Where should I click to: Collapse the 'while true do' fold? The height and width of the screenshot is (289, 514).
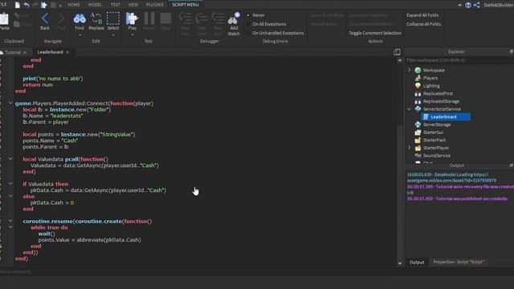point(10,227)
